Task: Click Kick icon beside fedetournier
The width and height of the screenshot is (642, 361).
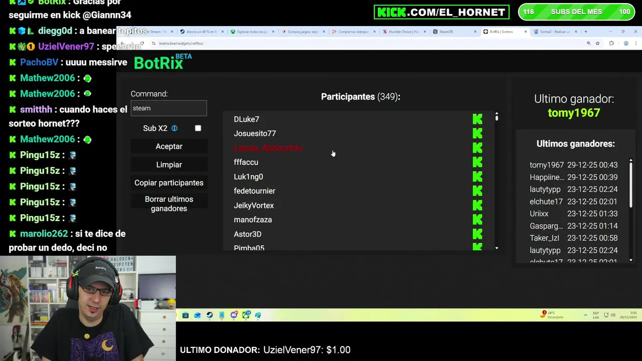Action: pyautogui.click(x=477, y=191)
